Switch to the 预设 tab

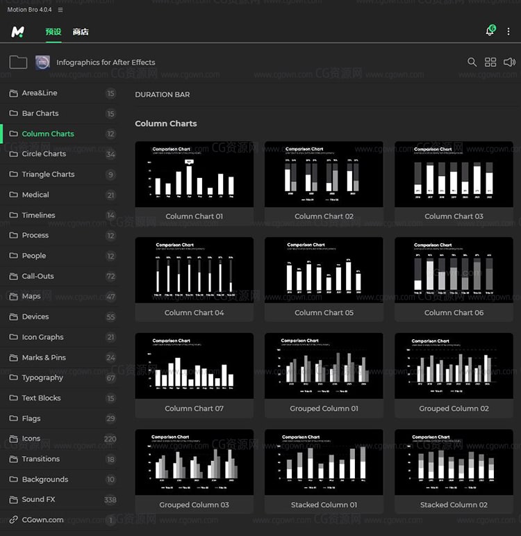(53, 32)
